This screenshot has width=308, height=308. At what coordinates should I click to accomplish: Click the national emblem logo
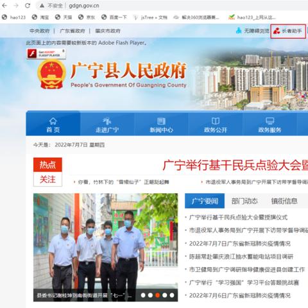(51, 74)
